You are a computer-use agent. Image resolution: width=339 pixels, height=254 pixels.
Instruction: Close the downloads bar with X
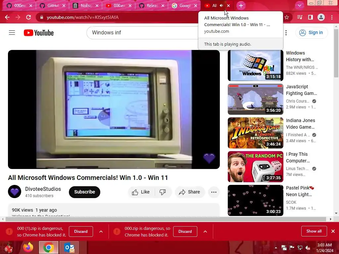pyautogui.click(x=333, y=231)
